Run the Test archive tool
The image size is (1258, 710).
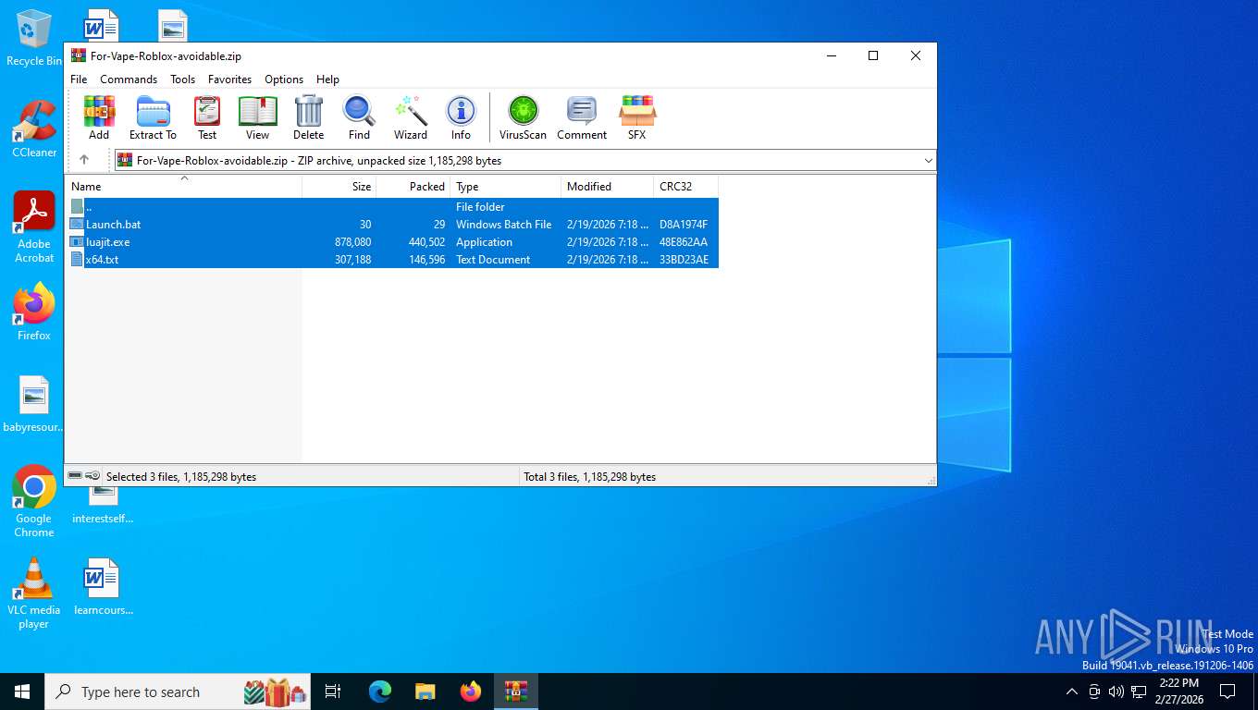pyautogui.click(x=207, y=117)
